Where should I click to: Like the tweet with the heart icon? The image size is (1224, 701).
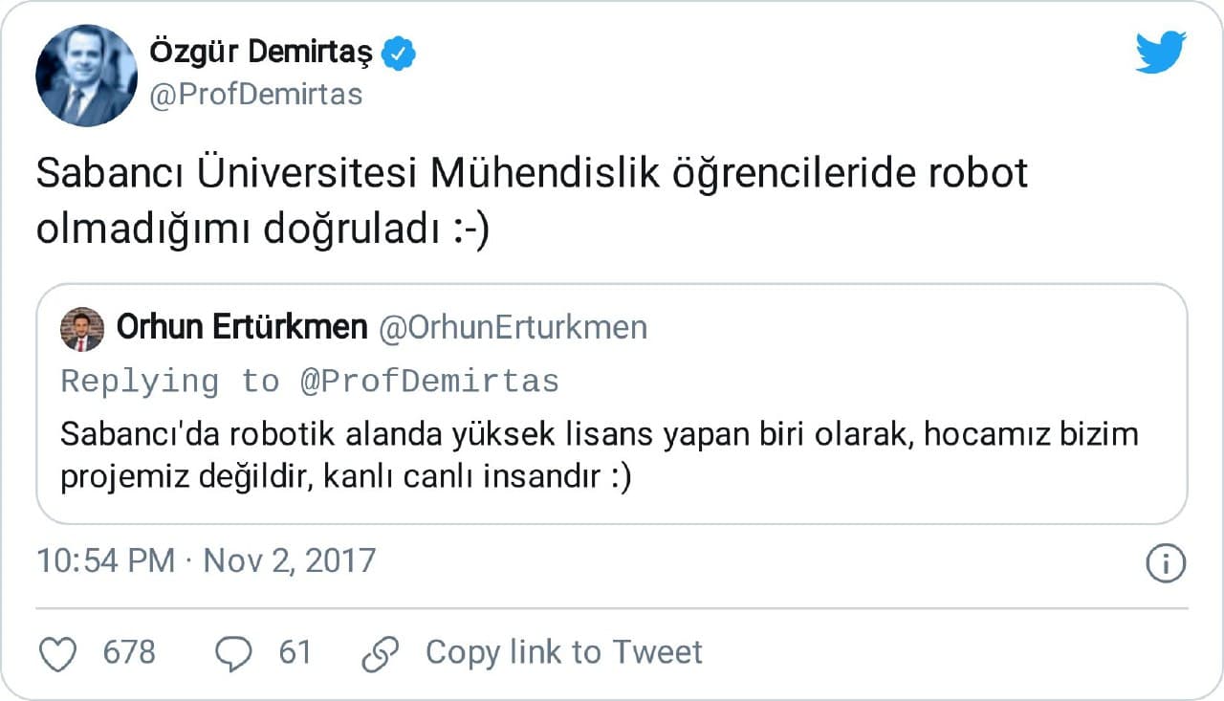coord(59,653)
